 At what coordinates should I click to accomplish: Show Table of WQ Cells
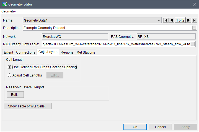pos(28,106)
